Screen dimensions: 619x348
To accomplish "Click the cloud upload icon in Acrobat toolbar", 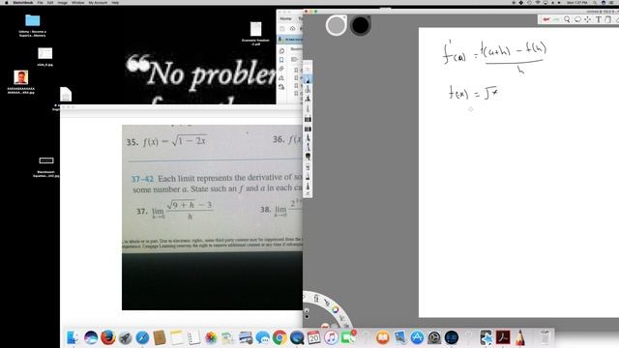I will point(292,28).
